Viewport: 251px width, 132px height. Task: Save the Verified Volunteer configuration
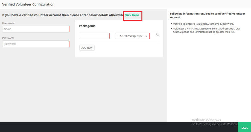click(244, 128)
